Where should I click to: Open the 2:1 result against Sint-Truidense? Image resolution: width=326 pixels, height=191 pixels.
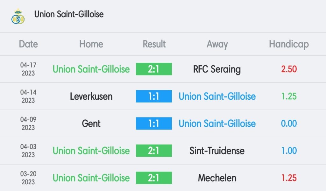154,151
